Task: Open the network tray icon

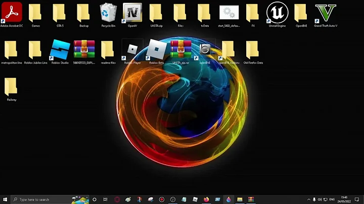Action: click(326, 199)
